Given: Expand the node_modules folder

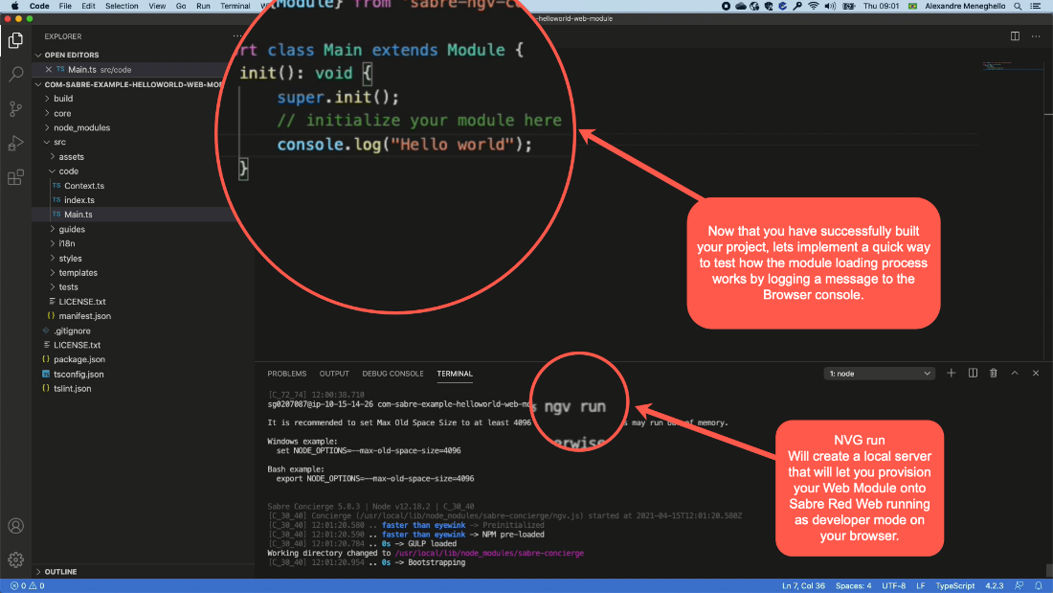Looking at the screenshot, I should coord(82,127).
